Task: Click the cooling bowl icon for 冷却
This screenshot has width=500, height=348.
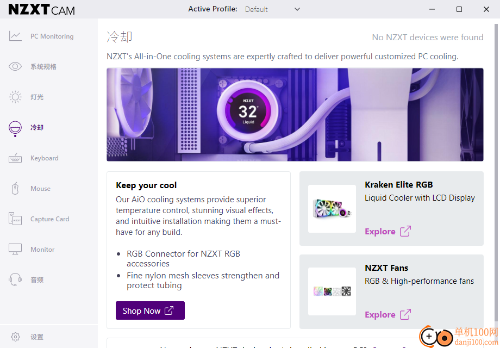Action: point(15,128)
